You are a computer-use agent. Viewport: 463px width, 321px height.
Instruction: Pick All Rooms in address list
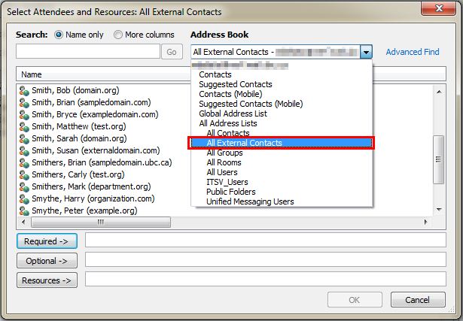coord(224,162)
